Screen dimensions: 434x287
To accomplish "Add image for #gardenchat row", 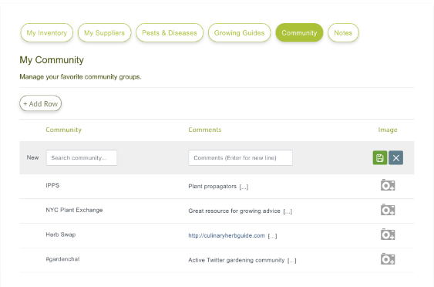I will pyautogui.click(x=388, y=259).
